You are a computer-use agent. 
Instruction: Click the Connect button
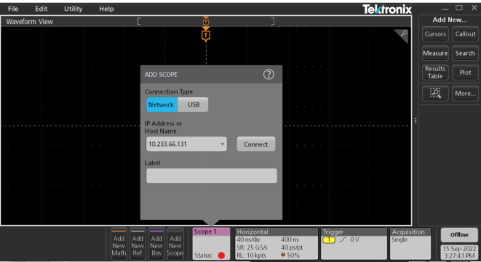tap(256, 144)
